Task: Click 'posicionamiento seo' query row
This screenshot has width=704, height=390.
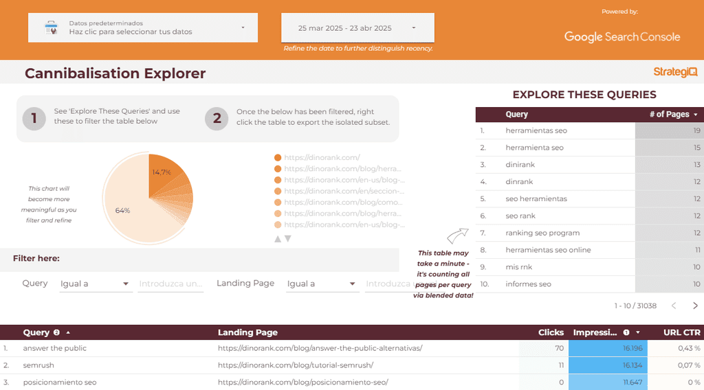Action: (x=60, y=382)
